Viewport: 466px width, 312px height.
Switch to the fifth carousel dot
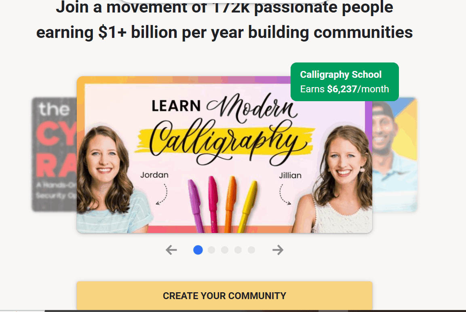tap(251, 250)
